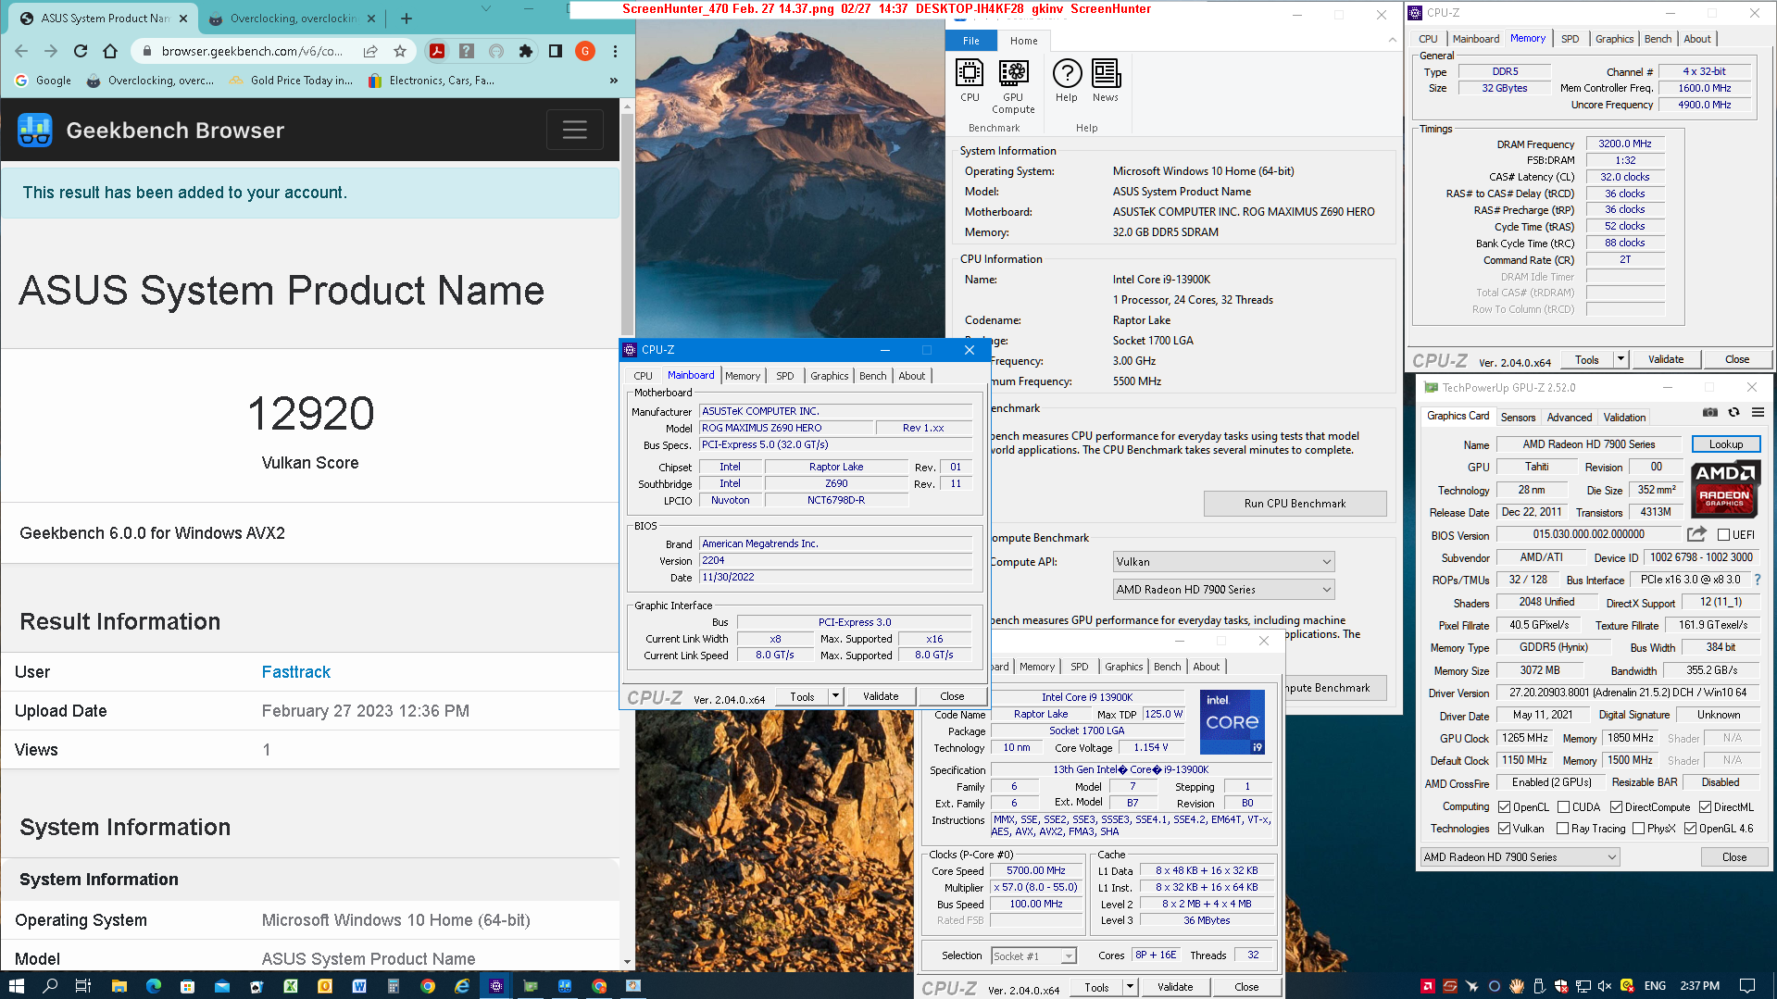1777x999 pixels.
Task: Open Word from taskbar
Action: pyautogui.click(x=359, y=986)
